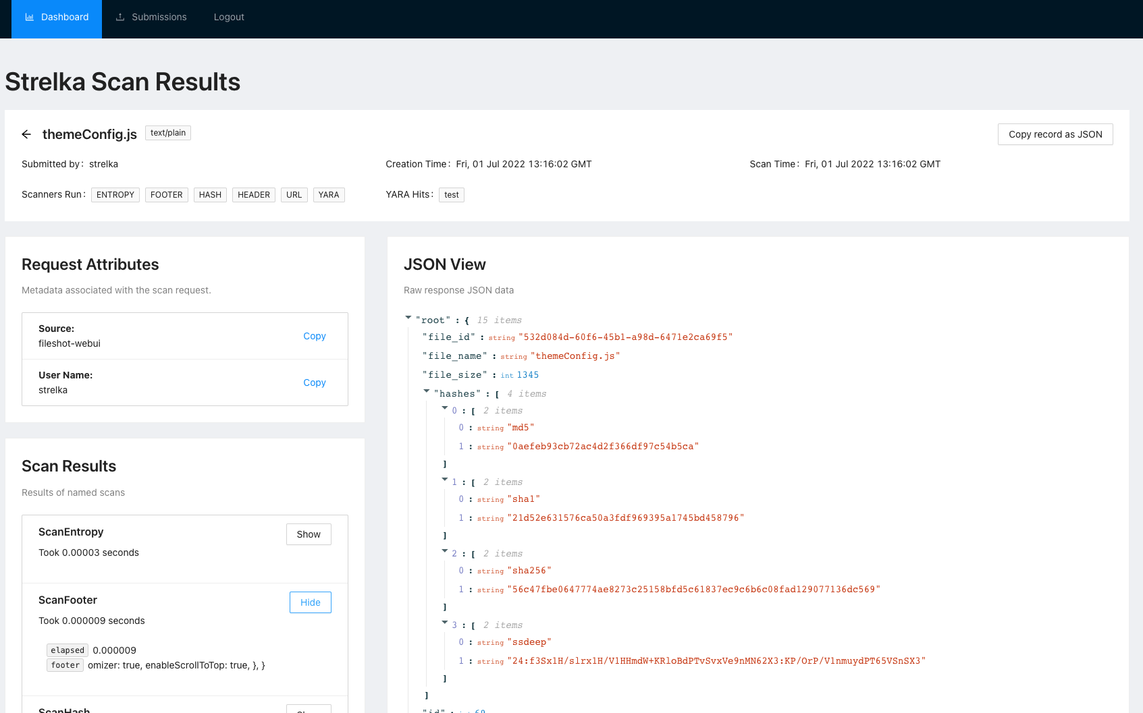Click the "15 items" count beside root
The width and height of the screenshot is (1143, 713).
pos(500,320)
